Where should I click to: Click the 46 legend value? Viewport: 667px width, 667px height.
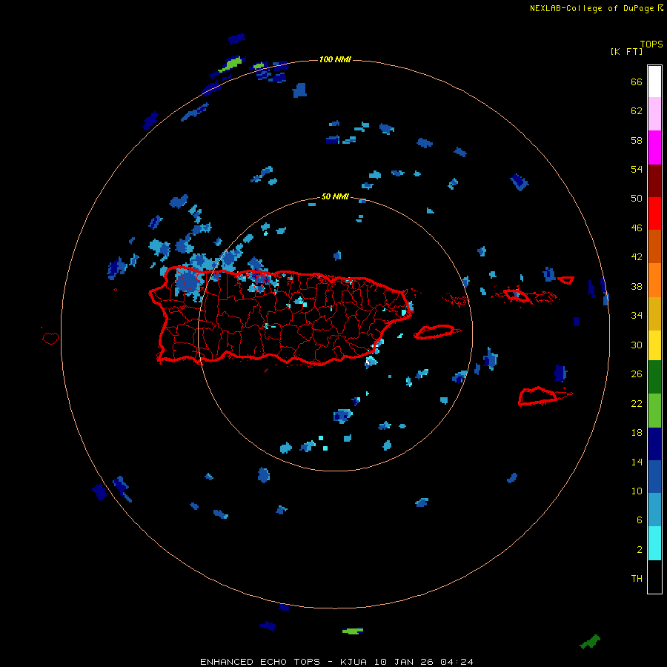[x=637, y=228]
